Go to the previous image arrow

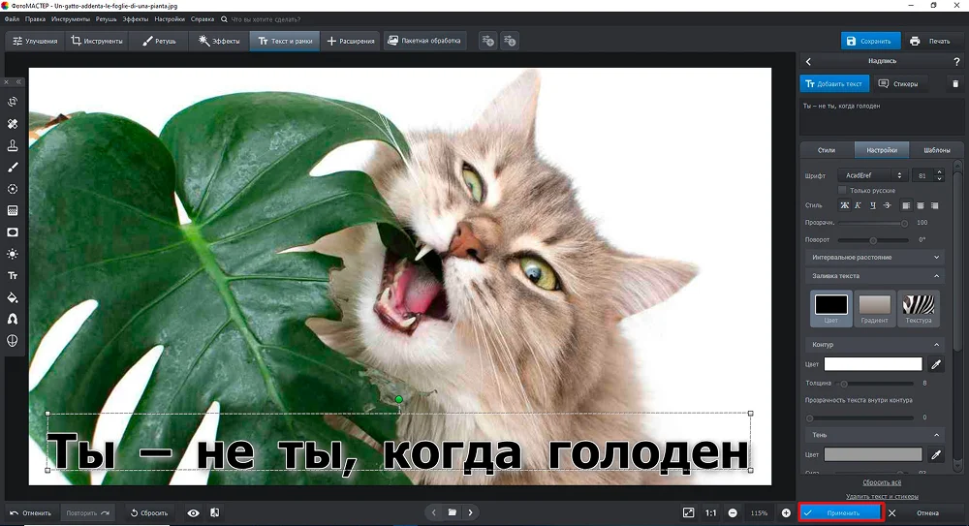434,512
